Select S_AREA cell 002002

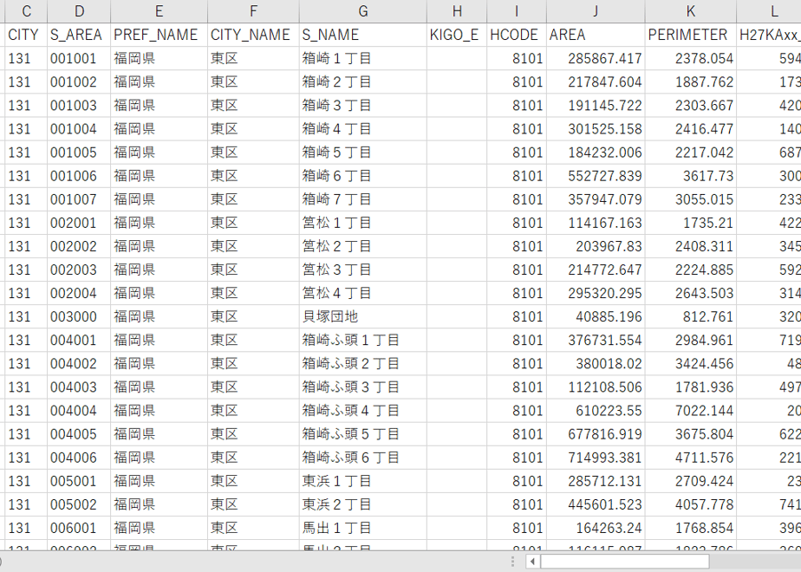tap(79, 246)
